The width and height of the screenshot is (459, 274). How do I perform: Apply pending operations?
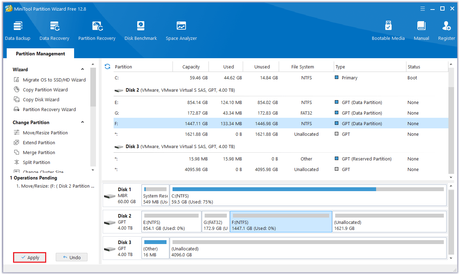(x=30, y=257)
